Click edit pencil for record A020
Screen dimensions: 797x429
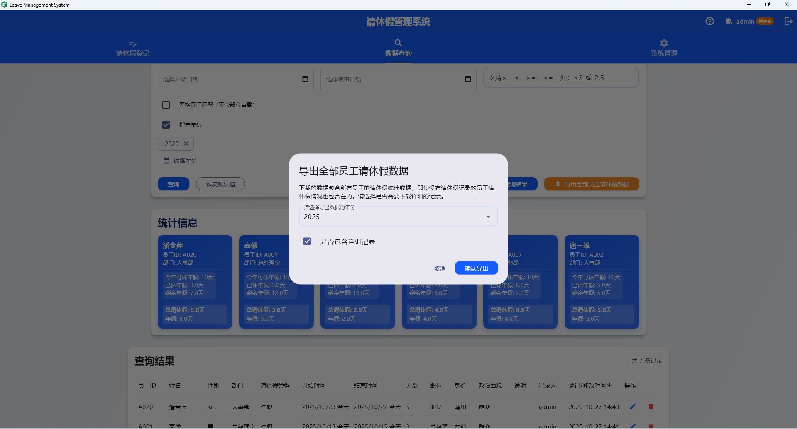point(633,407)
